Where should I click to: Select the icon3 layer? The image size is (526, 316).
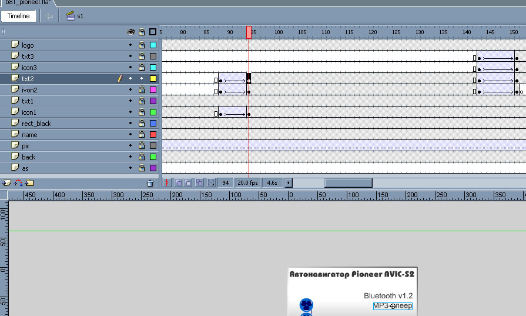79,68
